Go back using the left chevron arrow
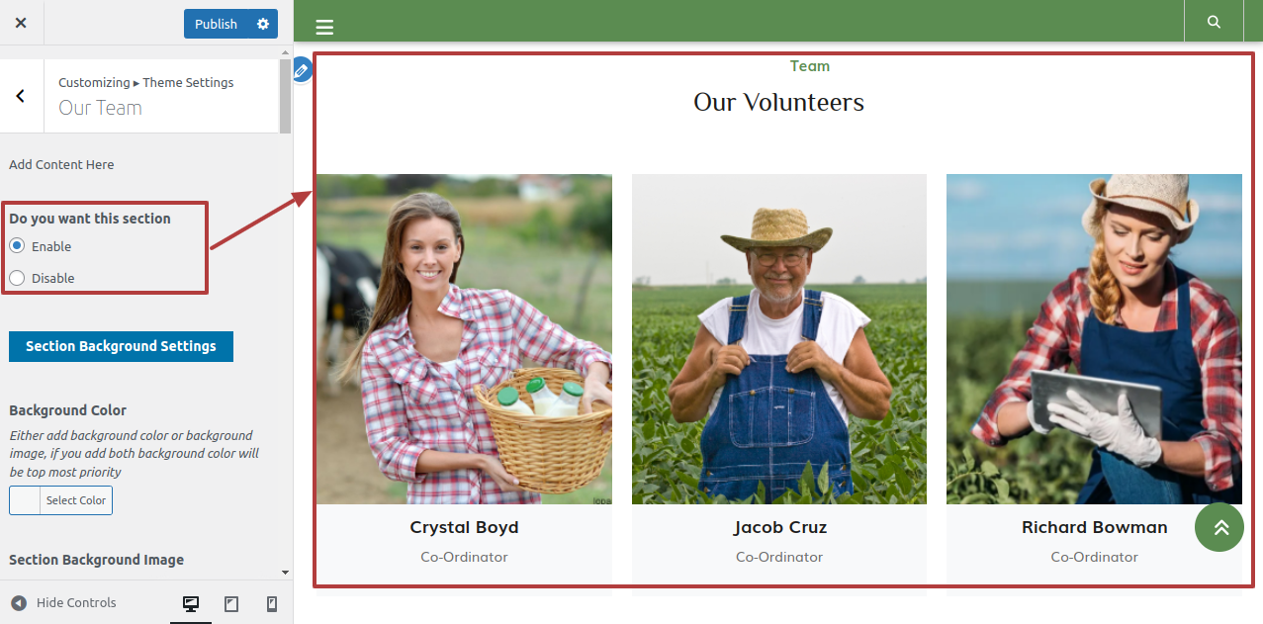The height and width of the screenshot is (624, 1263). (21, 96)
